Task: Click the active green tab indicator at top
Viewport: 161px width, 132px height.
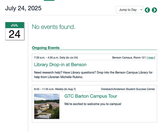Action: 49,0
